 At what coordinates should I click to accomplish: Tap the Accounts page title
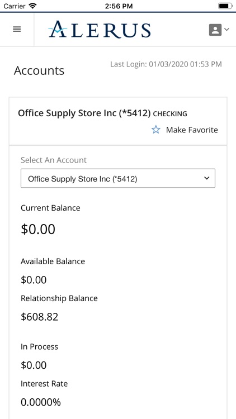coord(39,71)
